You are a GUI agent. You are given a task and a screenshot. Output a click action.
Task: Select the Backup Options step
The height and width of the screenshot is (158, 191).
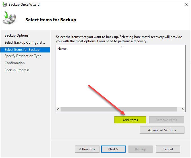[16, 35]
